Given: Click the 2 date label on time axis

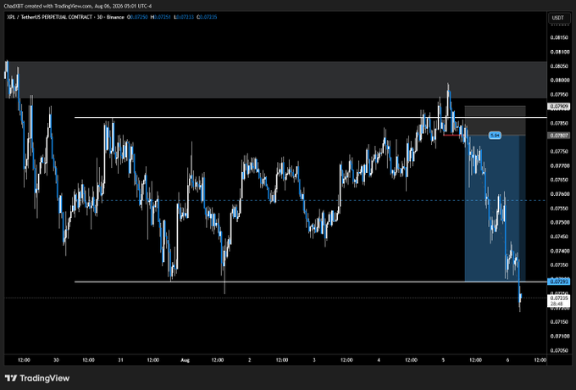Looking at the screenshot, I should coord(249,360).
